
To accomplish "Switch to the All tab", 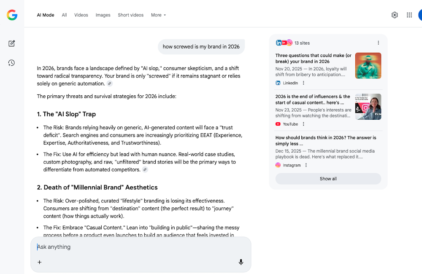I will click(x=64, y=15).
